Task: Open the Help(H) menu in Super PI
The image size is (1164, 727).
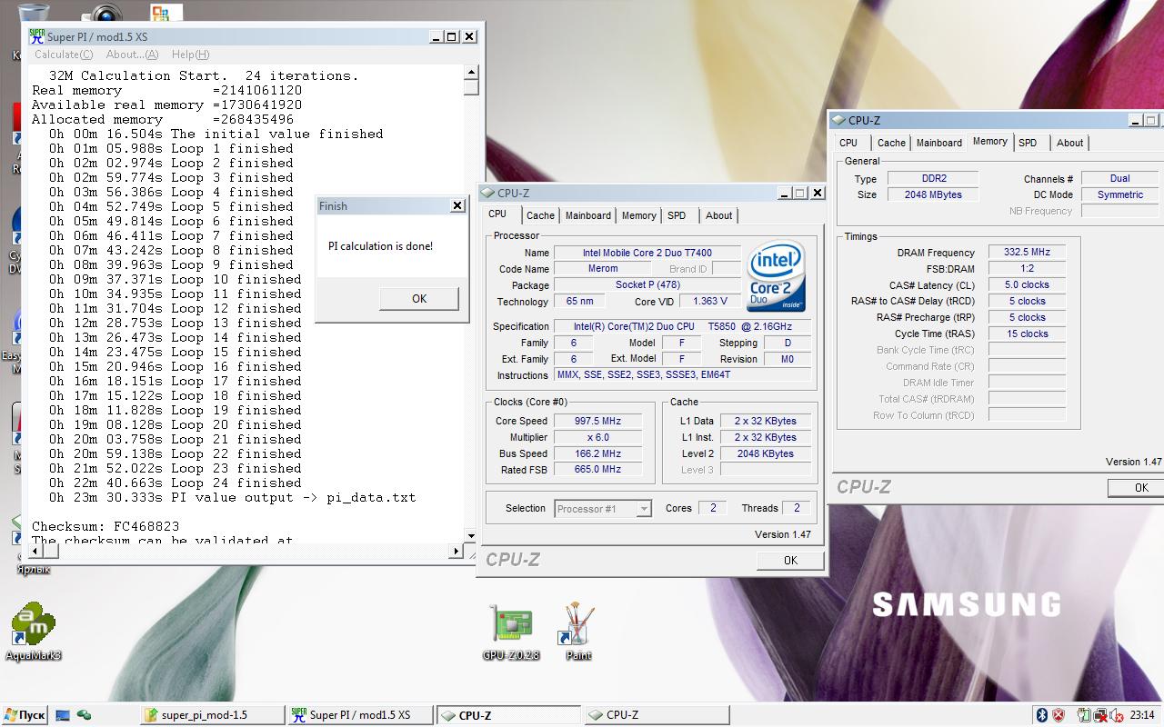Action: 190,55
